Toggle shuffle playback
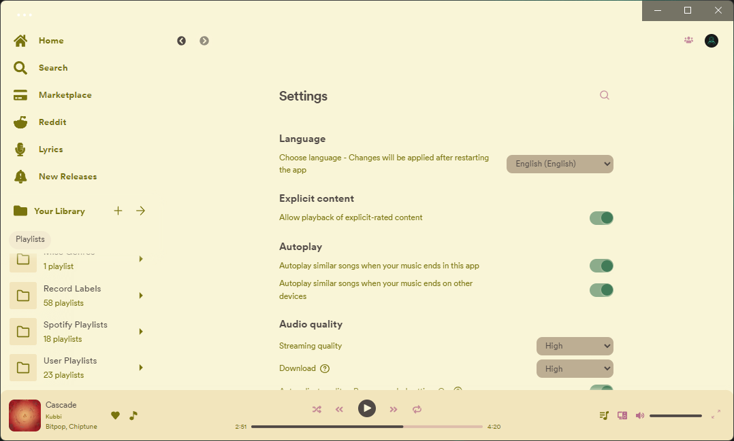This screenshot has height=441, width=734. point(317,409)
